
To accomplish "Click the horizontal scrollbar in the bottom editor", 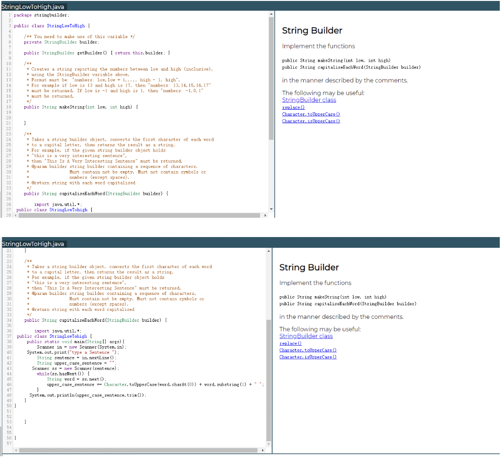I will pos(138,450).
